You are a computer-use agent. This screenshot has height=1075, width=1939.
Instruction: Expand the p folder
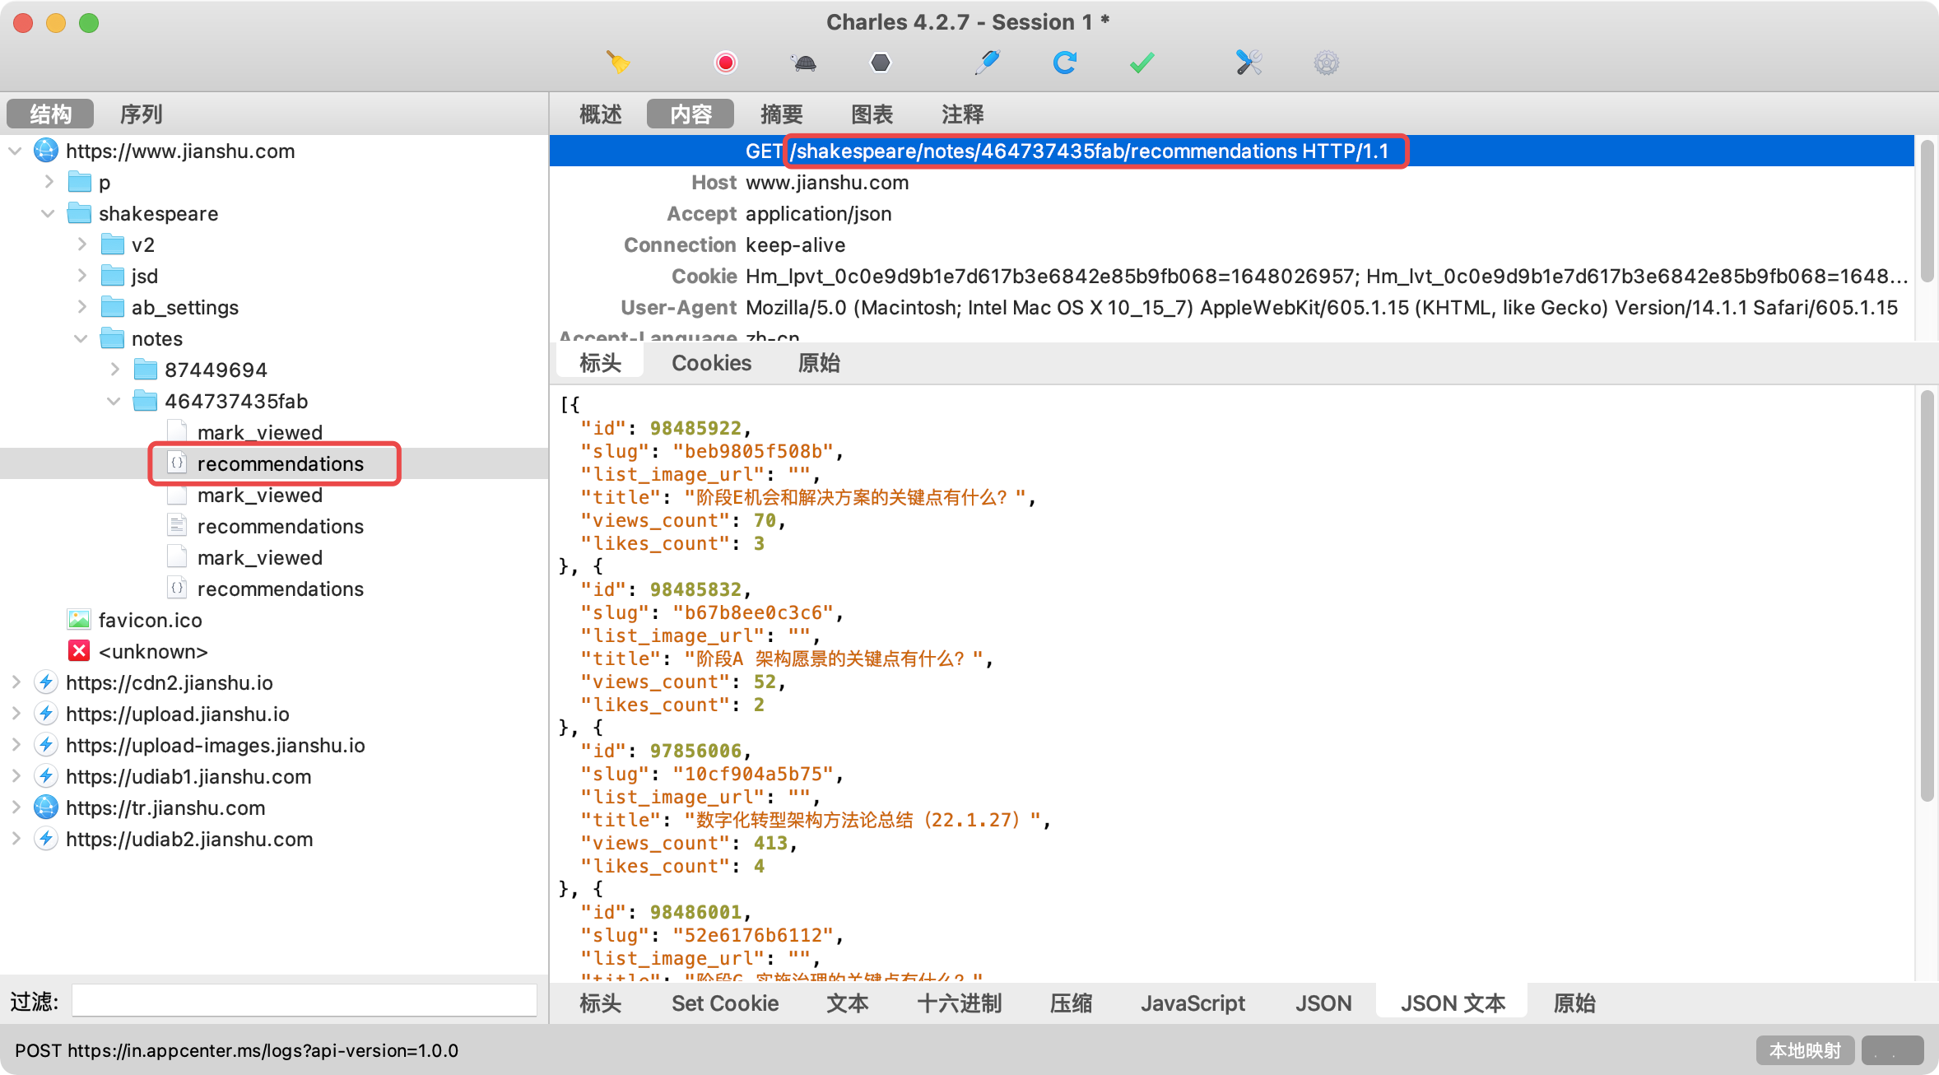(49, 182)
